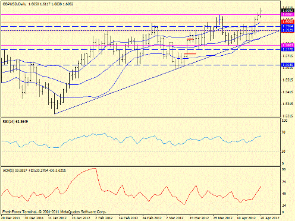Click the 7 Mar 2012 date label
Viewport: 295px width, 221px height.
point(175,218)
